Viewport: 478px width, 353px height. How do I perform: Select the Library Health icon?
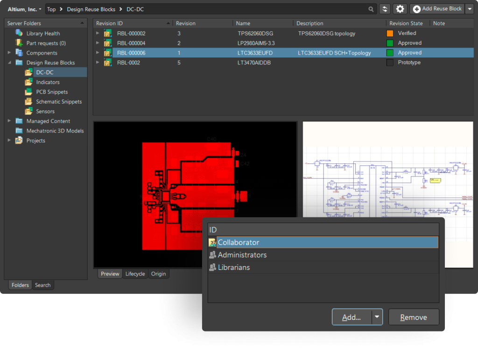[19, 33]
